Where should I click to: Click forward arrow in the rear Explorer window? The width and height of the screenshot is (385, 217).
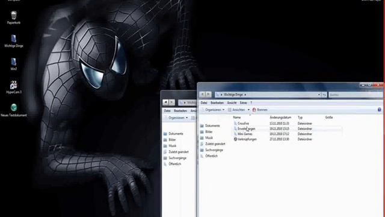(172, 102)
